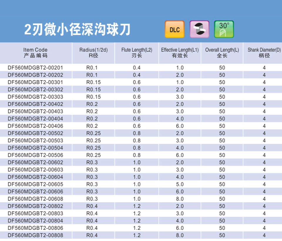Select item code DF560MDGBT2-00605
This screenshot has height=241, width=282.
[x=35, y=184]
